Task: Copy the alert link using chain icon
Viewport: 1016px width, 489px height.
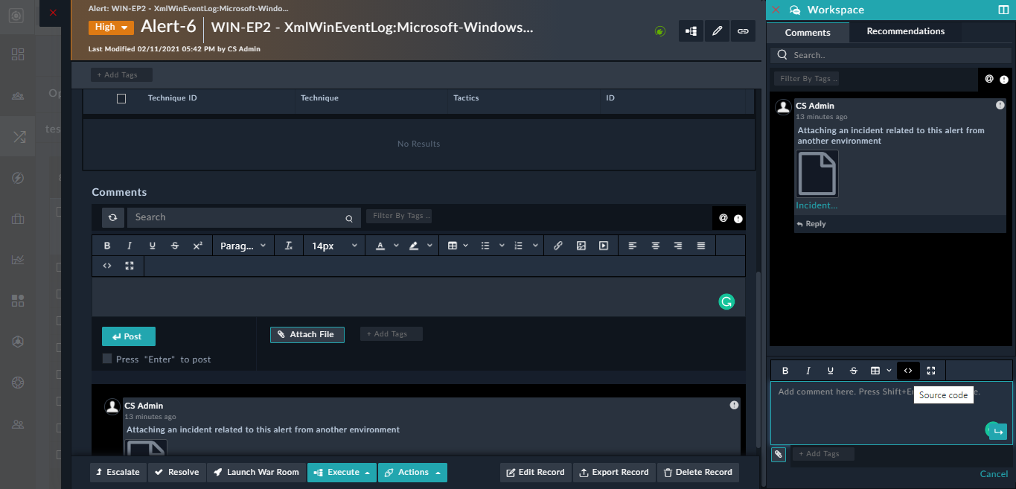Action: (x=743, y=31)
